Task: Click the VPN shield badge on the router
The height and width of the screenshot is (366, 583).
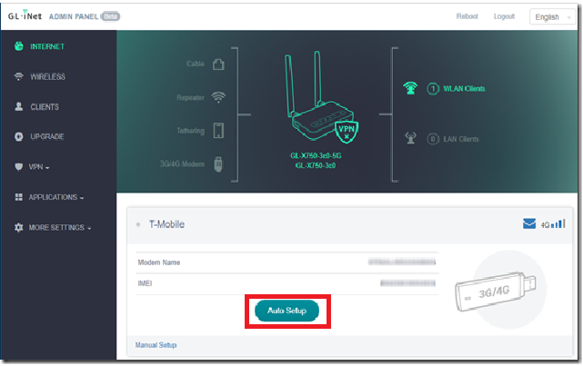Action: click(347, 132)
